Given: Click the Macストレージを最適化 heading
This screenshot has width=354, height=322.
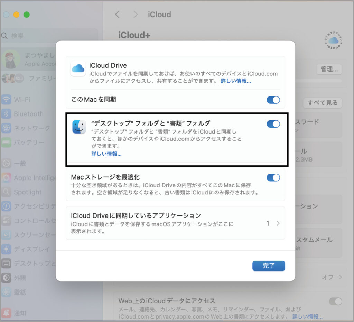Looking at the screenshot, I should coord(105,177).
